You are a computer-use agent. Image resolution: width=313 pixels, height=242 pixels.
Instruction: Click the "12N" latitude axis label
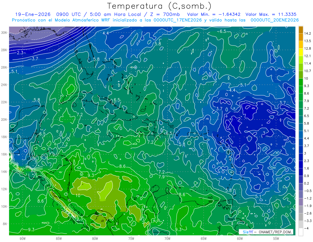tap(4, 189)
